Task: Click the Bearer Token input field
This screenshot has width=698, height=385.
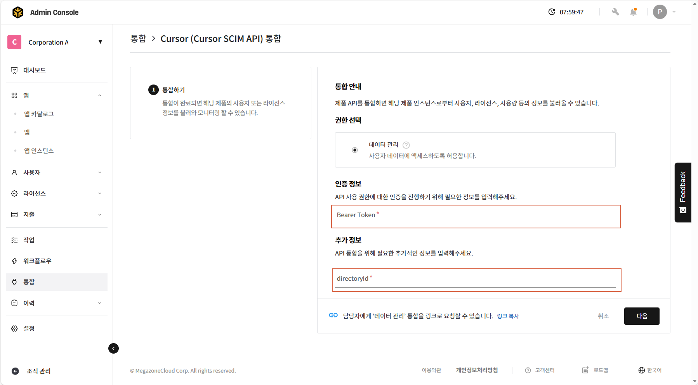Action: click(x=475, y=216)
